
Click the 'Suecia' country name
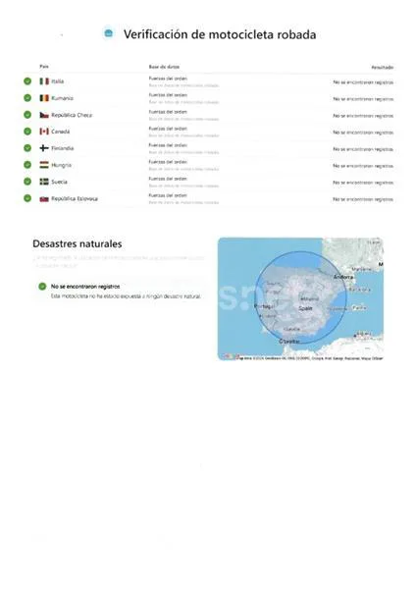59,182
